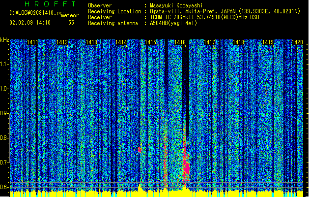Click the Observer field label
The height and width of the screenshot is (197, 309).
tap(100, 5)
